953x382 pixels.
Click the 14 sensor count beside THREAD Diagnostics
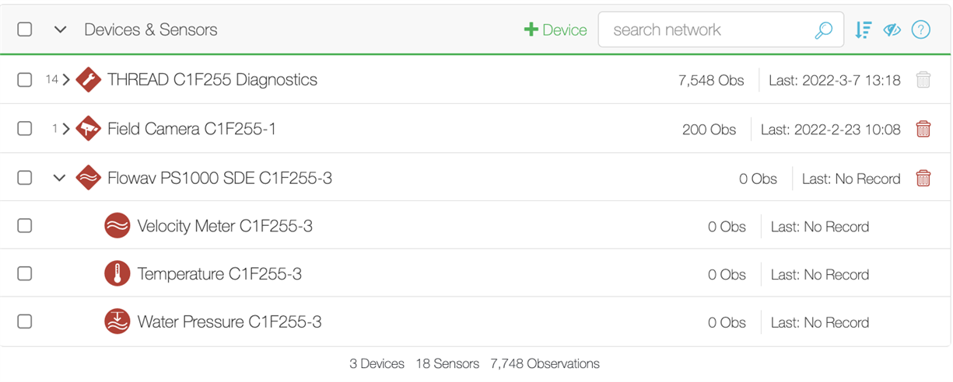click(51, 79)
